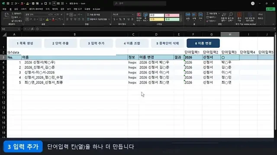Open Format as Table (표 서식)

tap(145, 17)
